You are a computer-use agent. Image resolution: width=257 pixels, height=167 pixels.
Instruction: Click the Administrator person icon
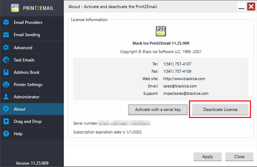6,96
